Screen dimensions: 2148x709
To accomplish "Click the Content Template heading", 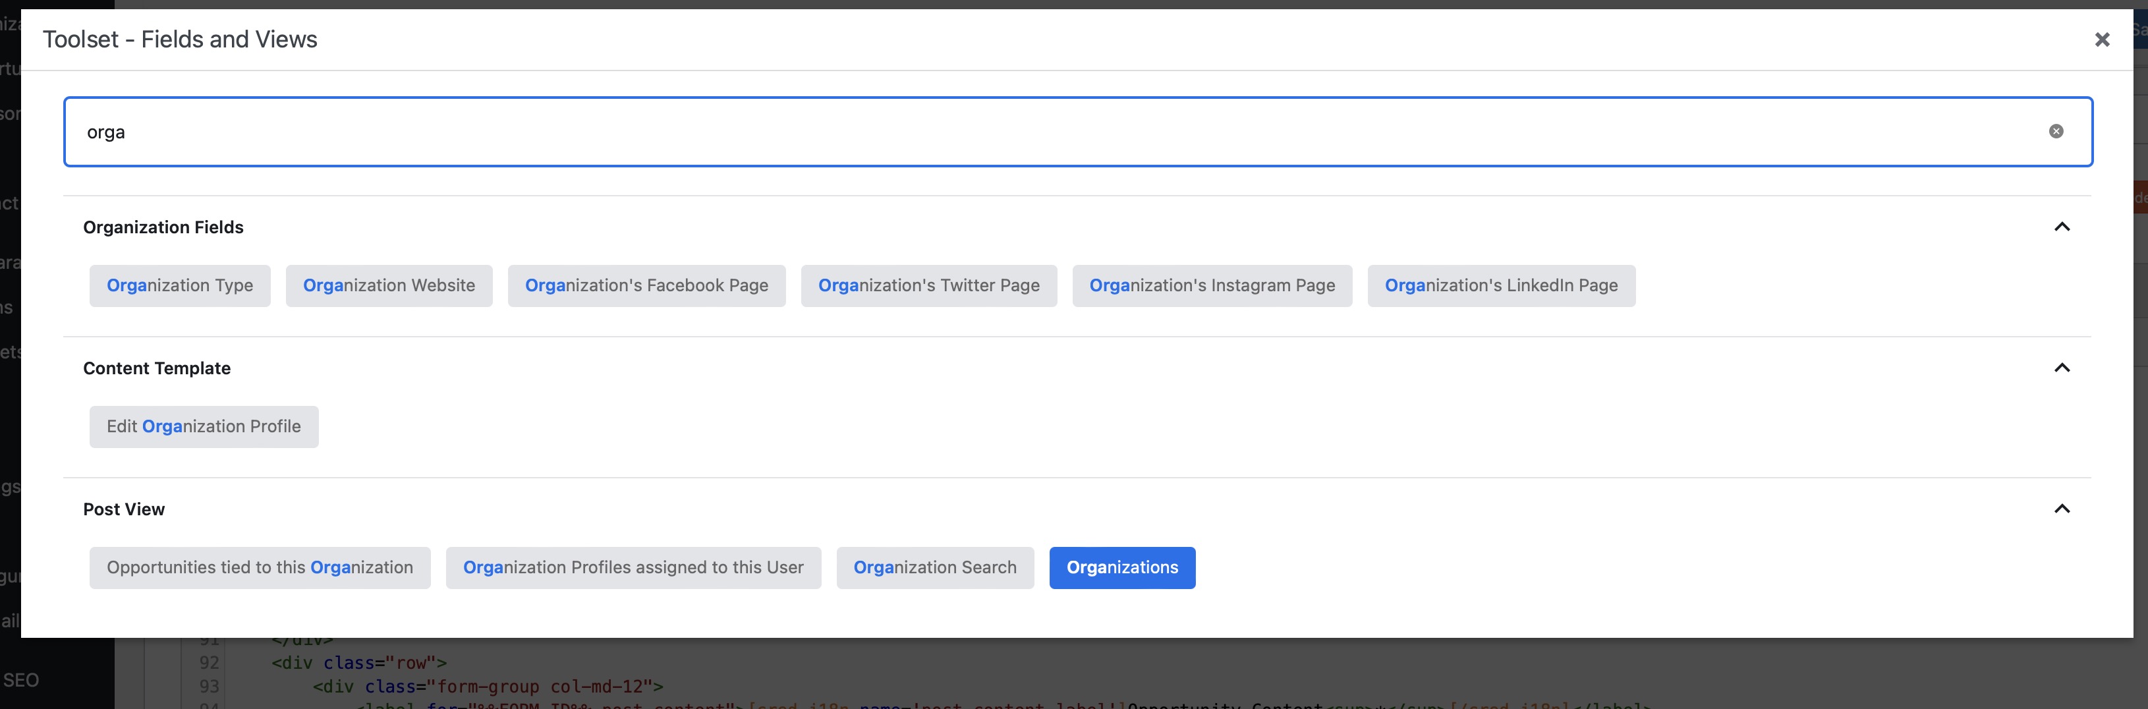I will pos(157,368).
